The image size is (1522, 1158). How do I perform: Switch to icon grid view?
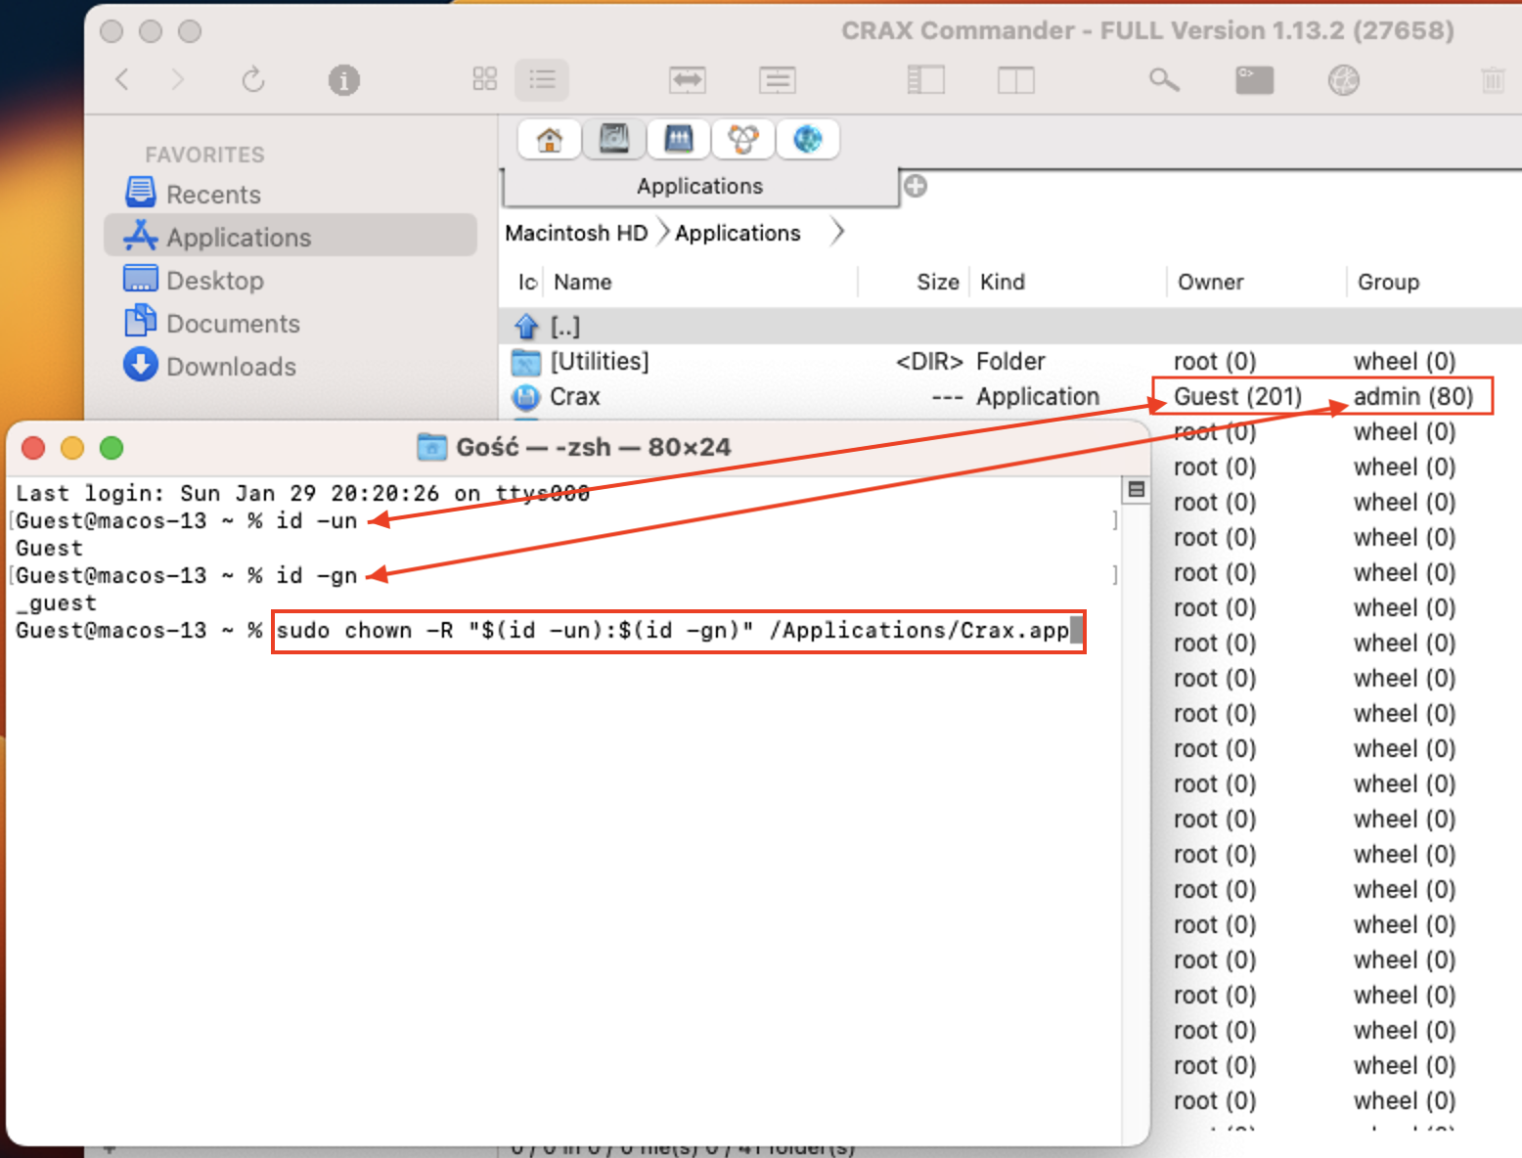[x=484, y=80]
